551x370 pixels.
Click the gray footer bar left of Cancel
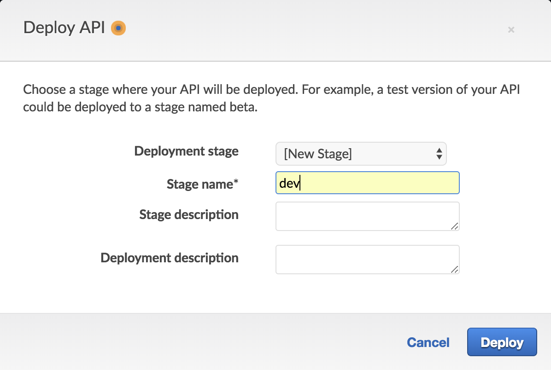point(184,342)
